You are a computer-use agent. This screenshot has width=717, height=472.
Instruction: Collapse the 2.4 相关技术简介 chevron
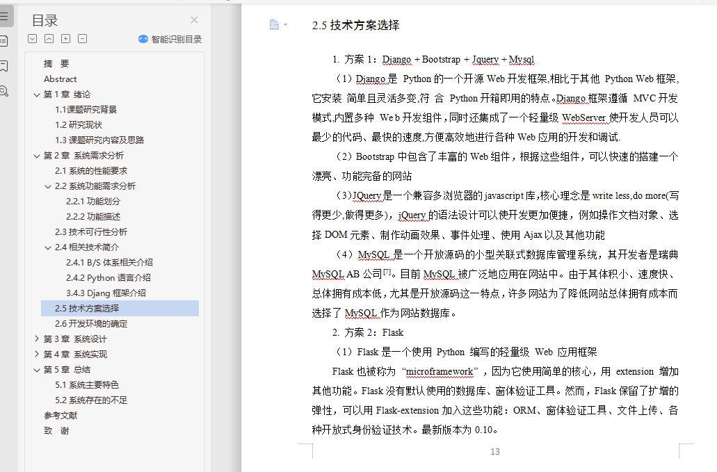(47, 247)
